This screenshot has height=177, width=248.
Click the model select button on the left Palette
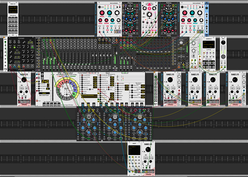pos(88,117)
